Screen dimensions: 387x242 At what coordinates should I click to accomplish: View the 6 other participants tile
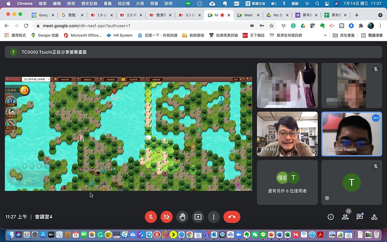287,182
